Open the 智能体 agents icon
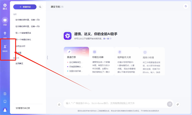The width and height of the screenshot is (192, 115). pos(5,47)
